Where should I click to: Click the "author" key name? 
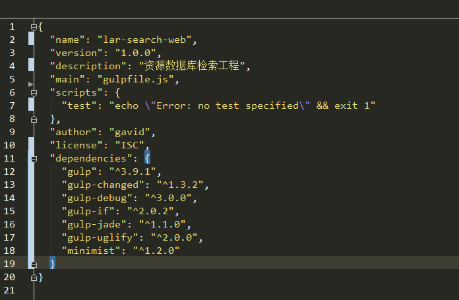click(73, 132)
